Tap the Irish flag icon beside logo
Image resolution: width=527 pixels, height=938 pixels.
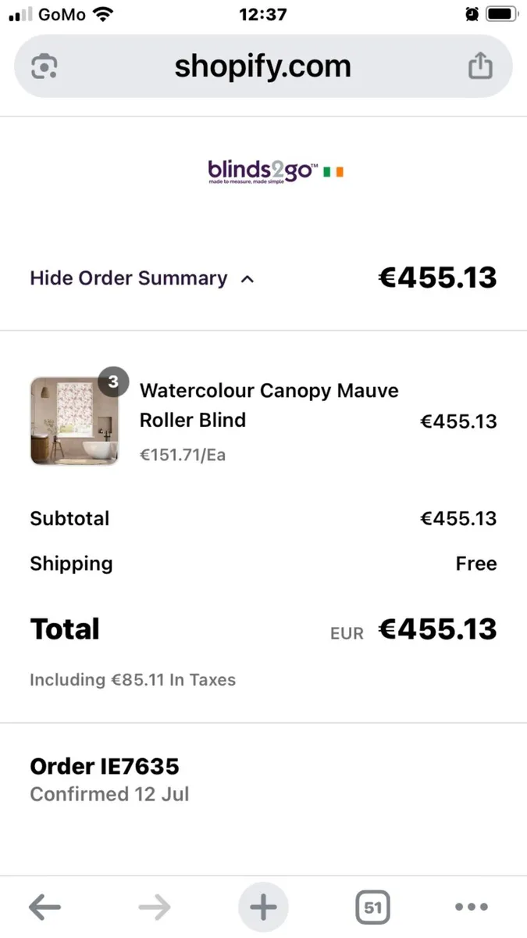(x=333, y=170)
